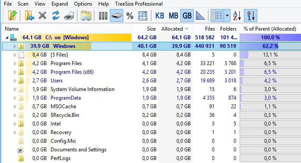Expand the MSOCache folder
The height and width of the screenshot is (163, 301).
(15, 107)
